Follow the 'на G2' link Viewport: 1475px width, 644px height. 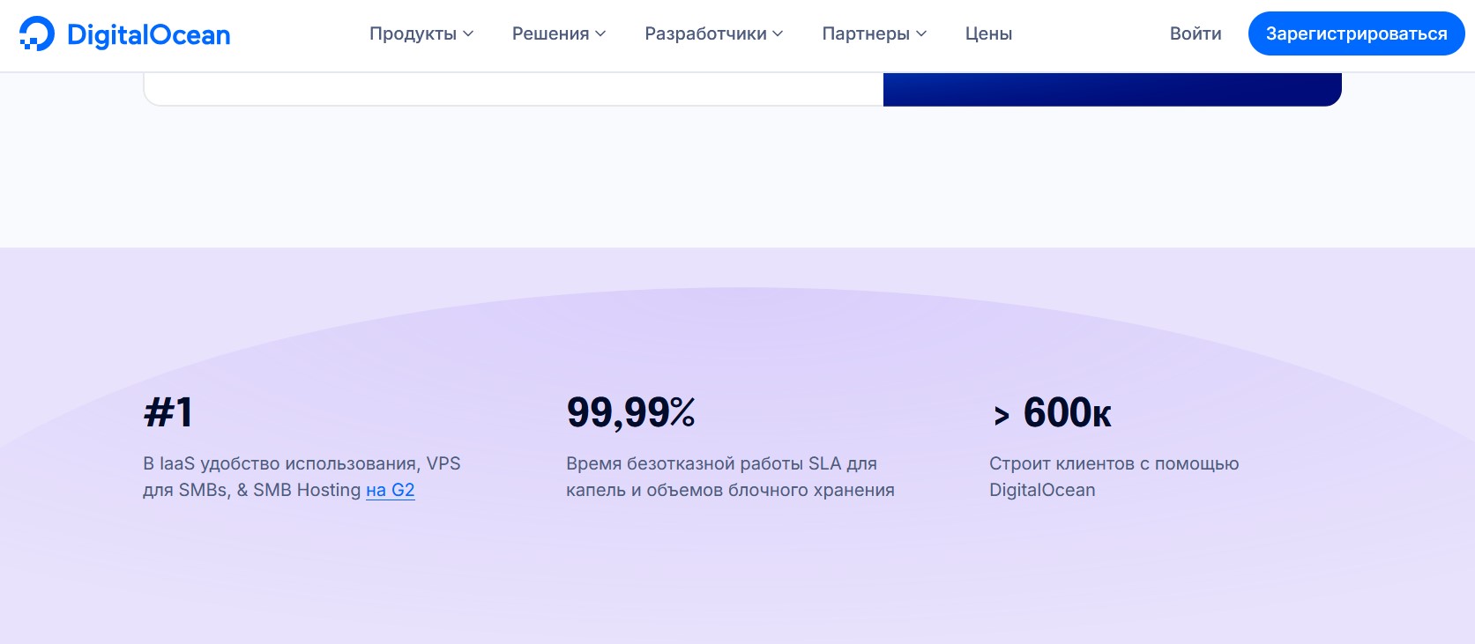391,490
